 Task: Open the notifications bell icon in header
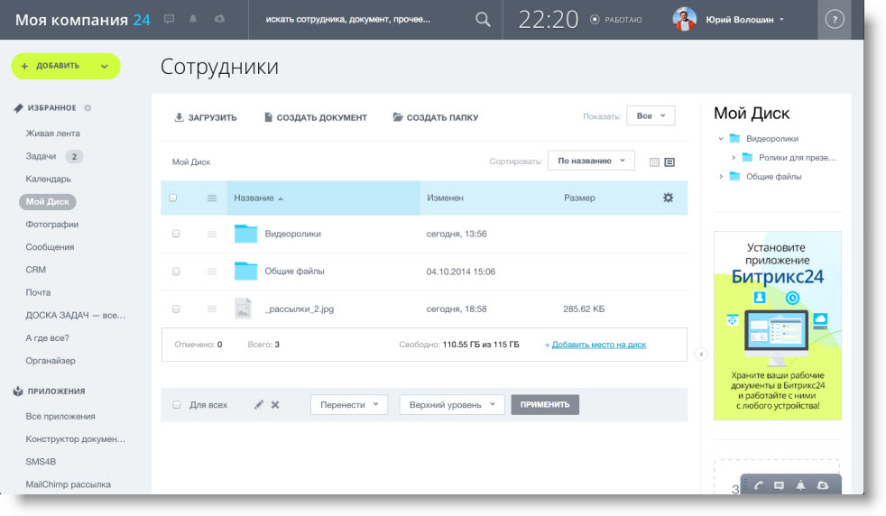click(193, 19)
